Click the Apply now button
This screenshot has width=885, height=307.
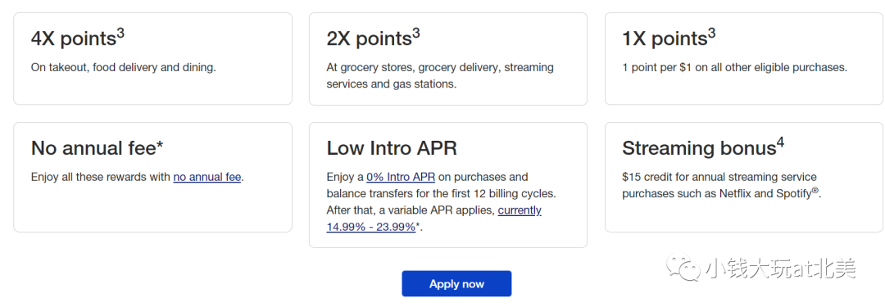(456, 283)
